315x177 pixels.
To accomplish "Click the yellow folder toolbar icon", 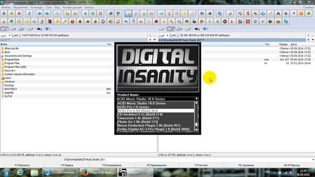I will click(27, 22).
